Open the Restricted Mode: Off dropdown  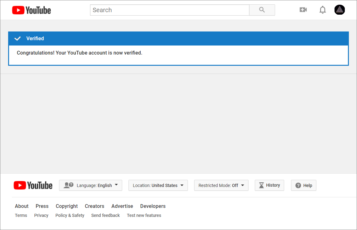[221, 185]
